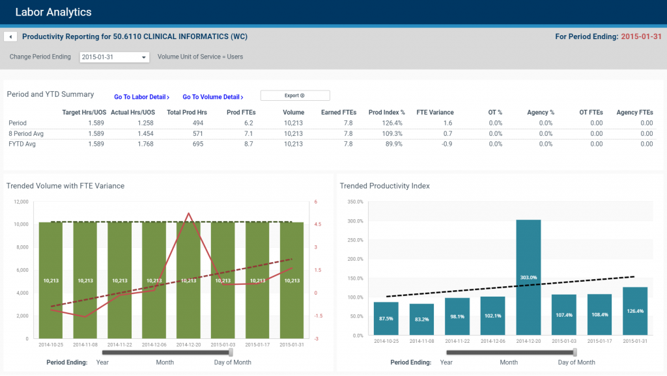This screenshot has width=667, height=376.
Task: Select Month granularity under the volume chart
Action: [x=165, y=362]
